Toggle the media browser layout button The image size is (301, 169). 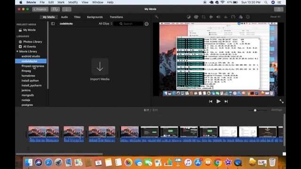click(x=55, y=9)
